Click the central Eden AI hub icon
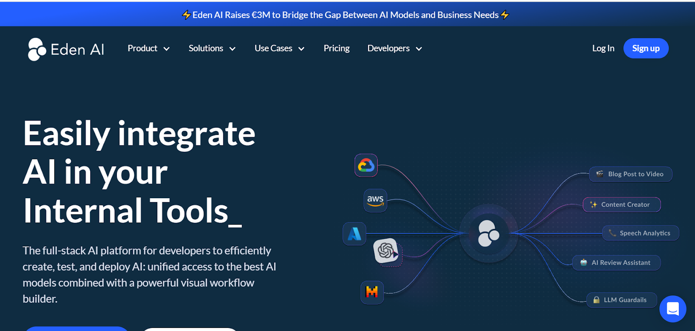The width and height of the screenshot is (695, 331). 489,233
